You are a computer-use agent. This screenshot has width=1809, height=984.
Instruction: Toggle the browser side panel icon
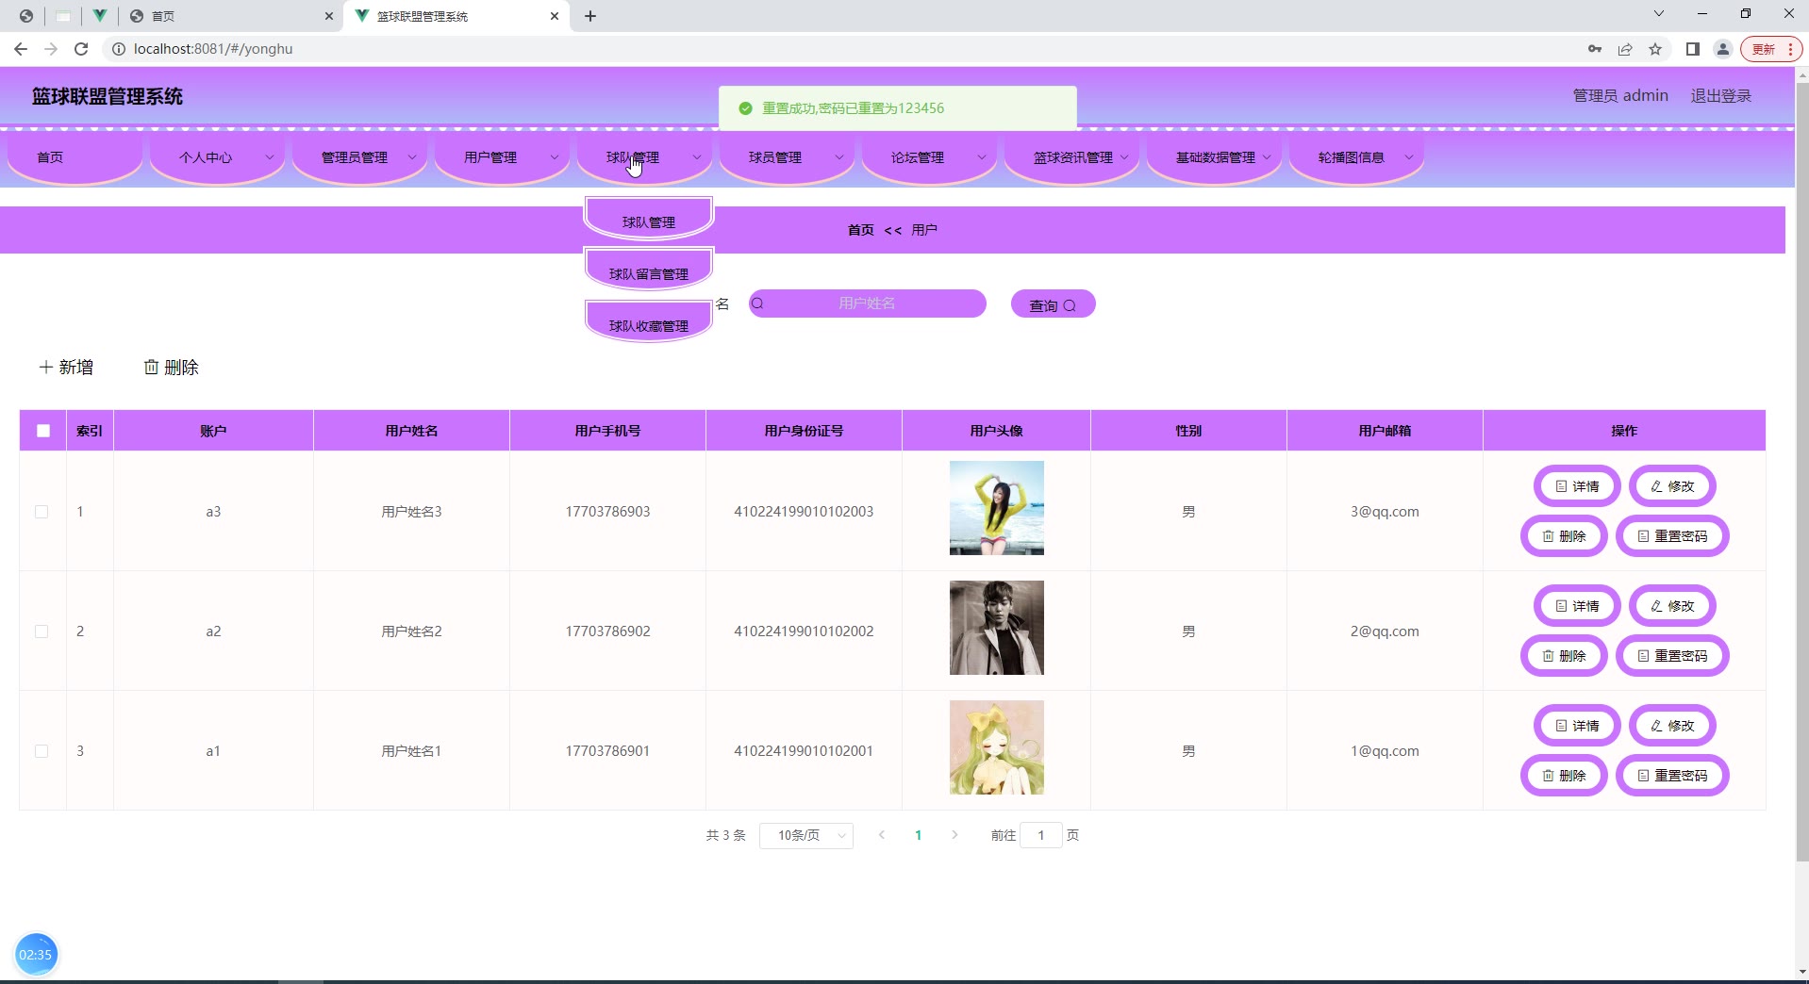click(x=1693, y=49)
